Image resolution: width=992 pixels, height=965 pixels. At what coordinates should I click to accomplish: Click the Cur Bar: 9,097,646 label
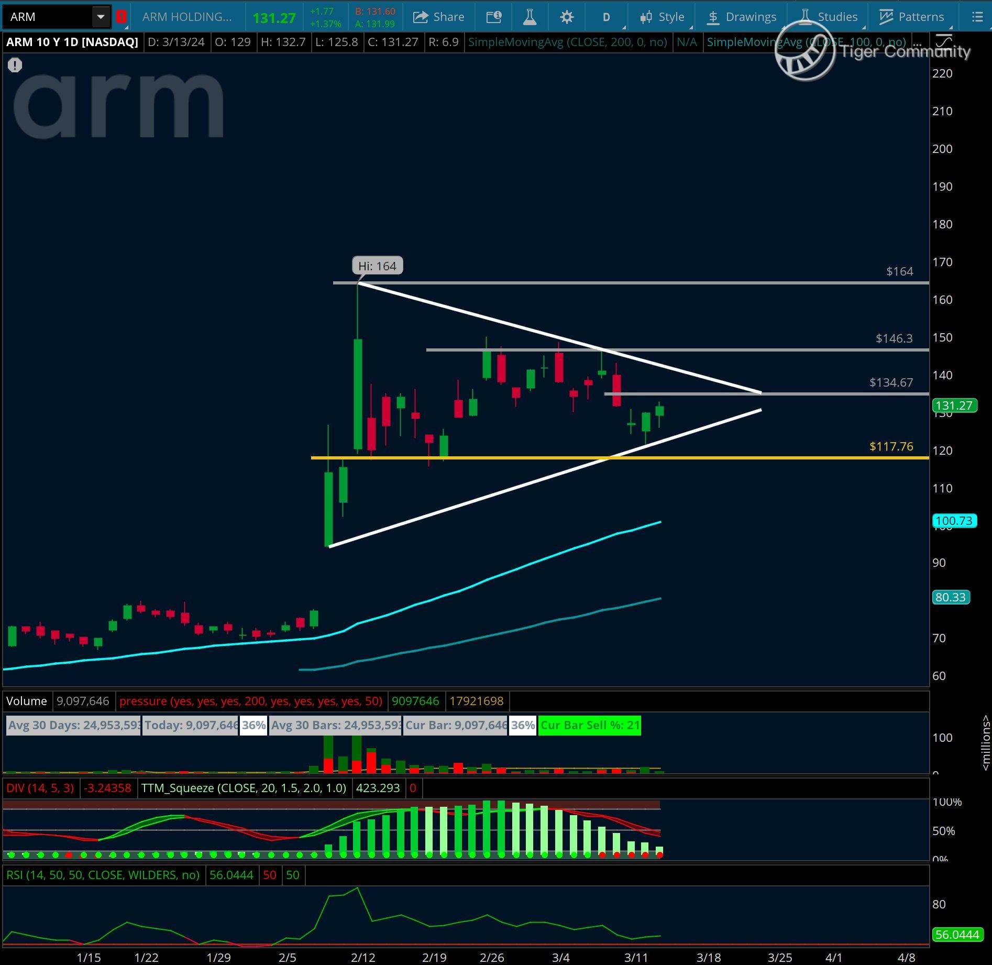[455, 726]
